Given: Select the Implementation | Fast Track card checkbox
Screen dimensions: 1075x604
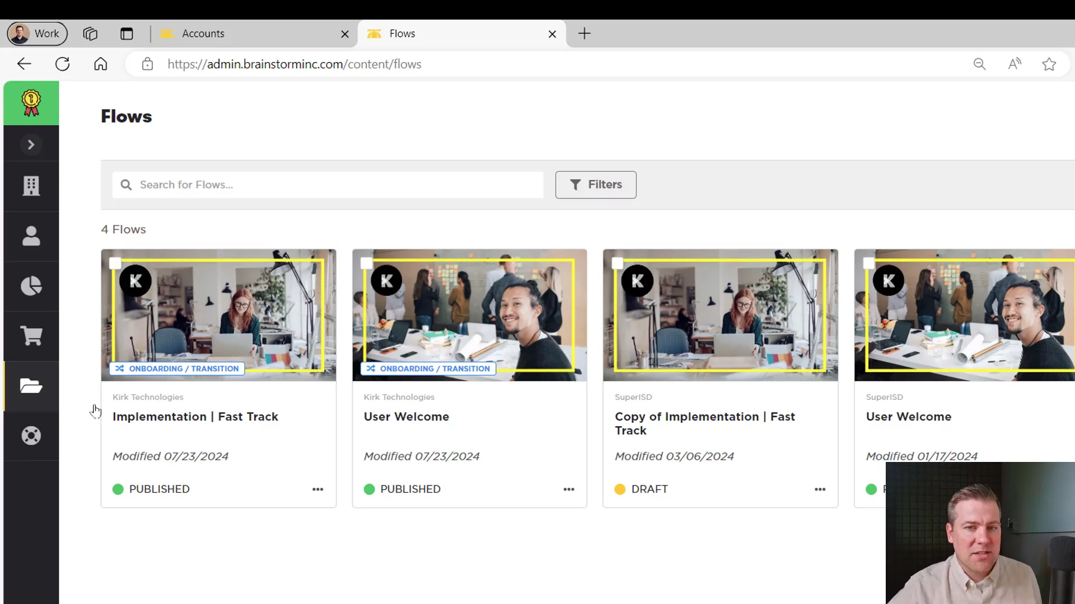Looking at the screenshot, I should tap(115, 263).
